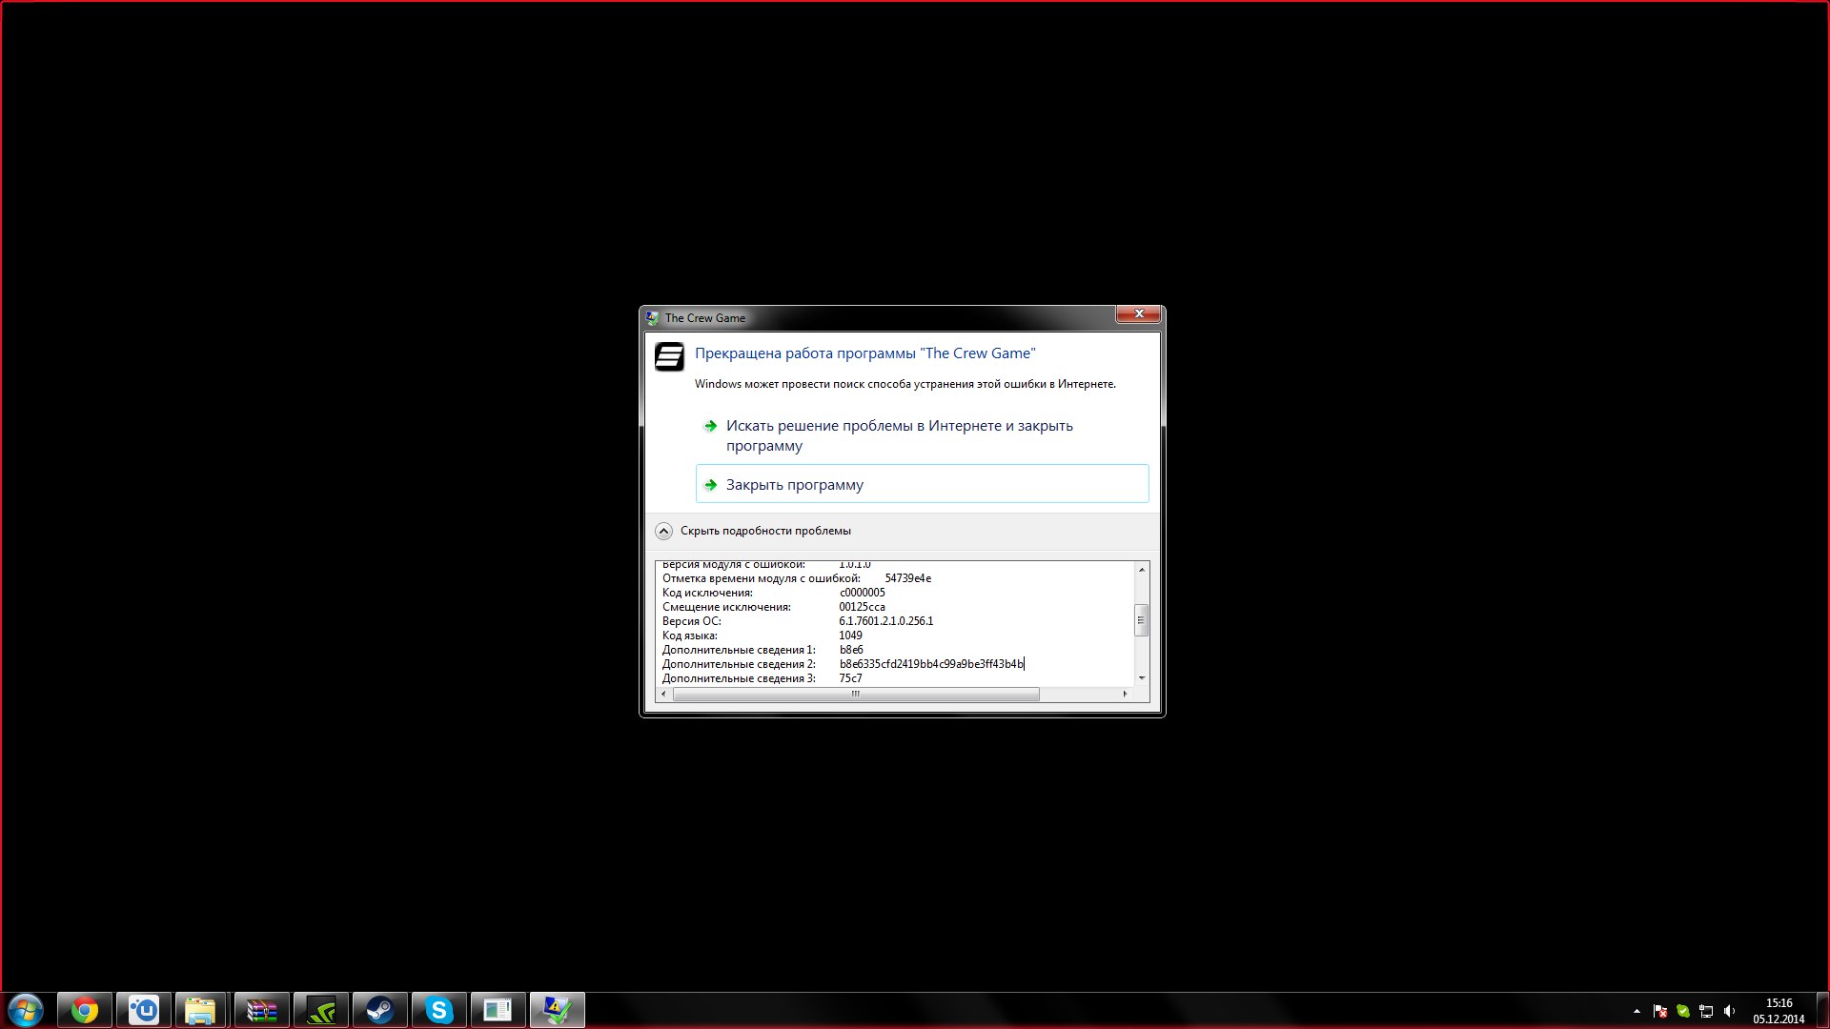Open NVIDIA GeForce Experience icon
1830x1029 pixels.
321,1010
